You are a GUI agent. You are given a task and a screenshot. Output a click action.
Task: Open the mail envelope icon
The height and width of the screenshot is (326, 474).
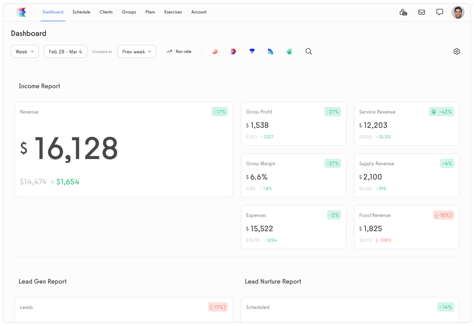[421, 12]
